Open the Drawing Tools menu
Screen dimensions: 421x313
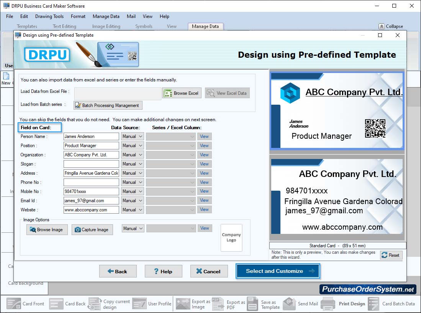[49, 16]
